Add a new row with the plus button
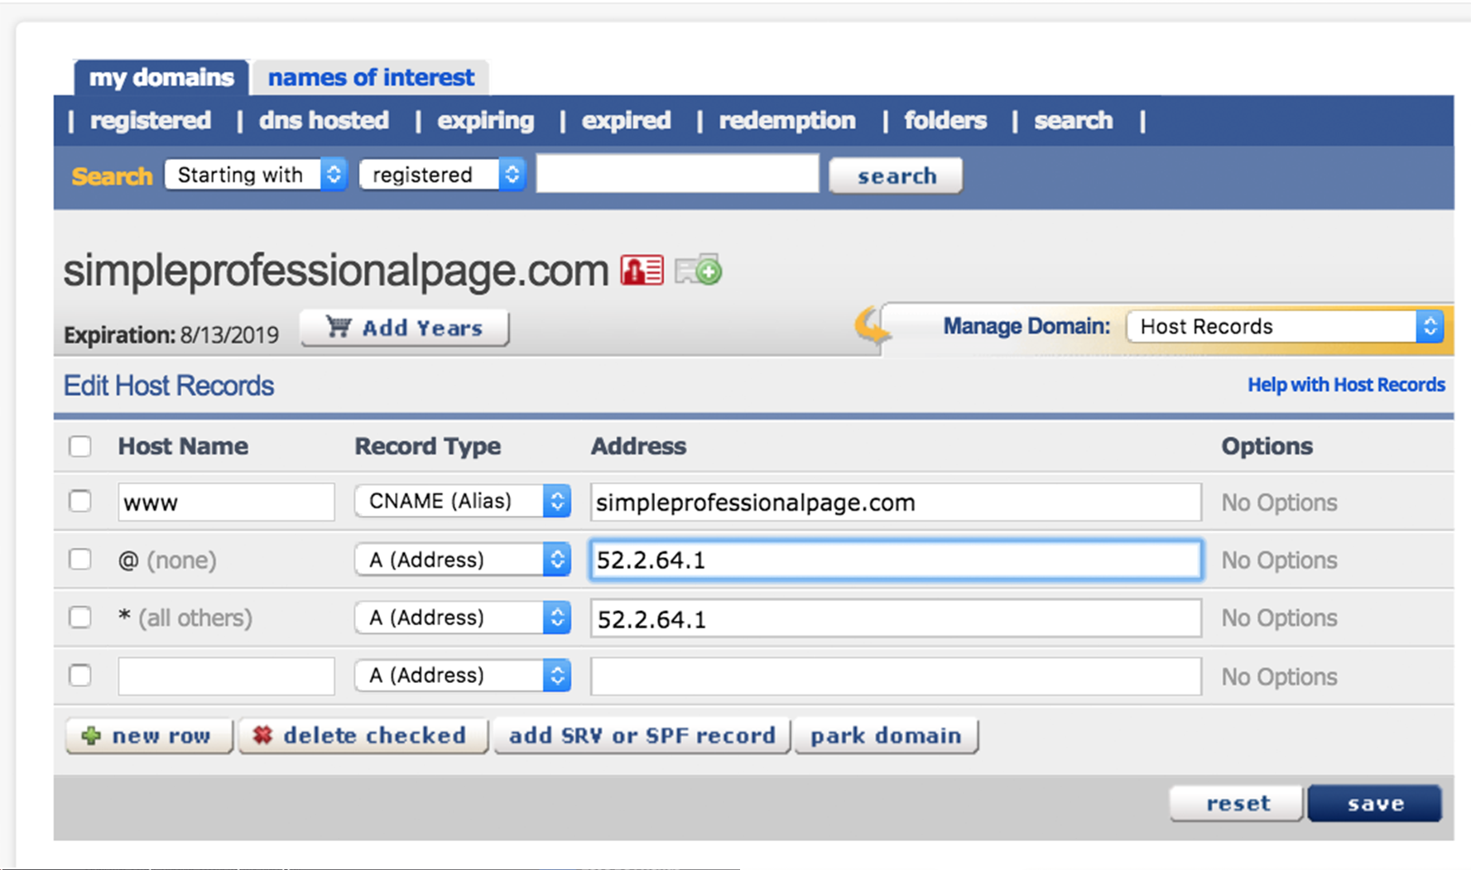1471x870 pixels. [x=149, y=736]
